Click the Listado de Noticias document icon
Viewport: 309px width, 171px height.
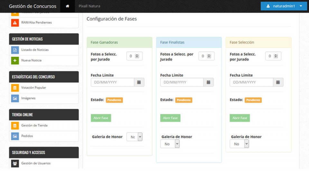coord(15,50)
